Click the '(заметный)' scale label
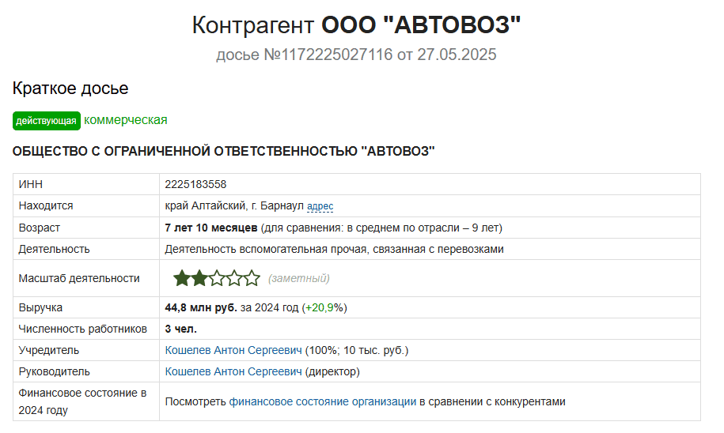 299,278
